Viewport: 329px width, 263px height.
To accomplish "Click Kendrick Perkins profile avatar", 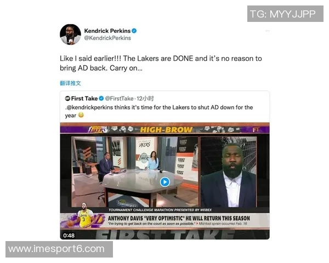I will click(x=70, y=35).
